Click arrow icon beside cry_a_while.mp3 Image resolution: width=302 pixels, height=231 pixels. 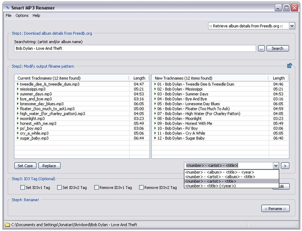(18, 133)
